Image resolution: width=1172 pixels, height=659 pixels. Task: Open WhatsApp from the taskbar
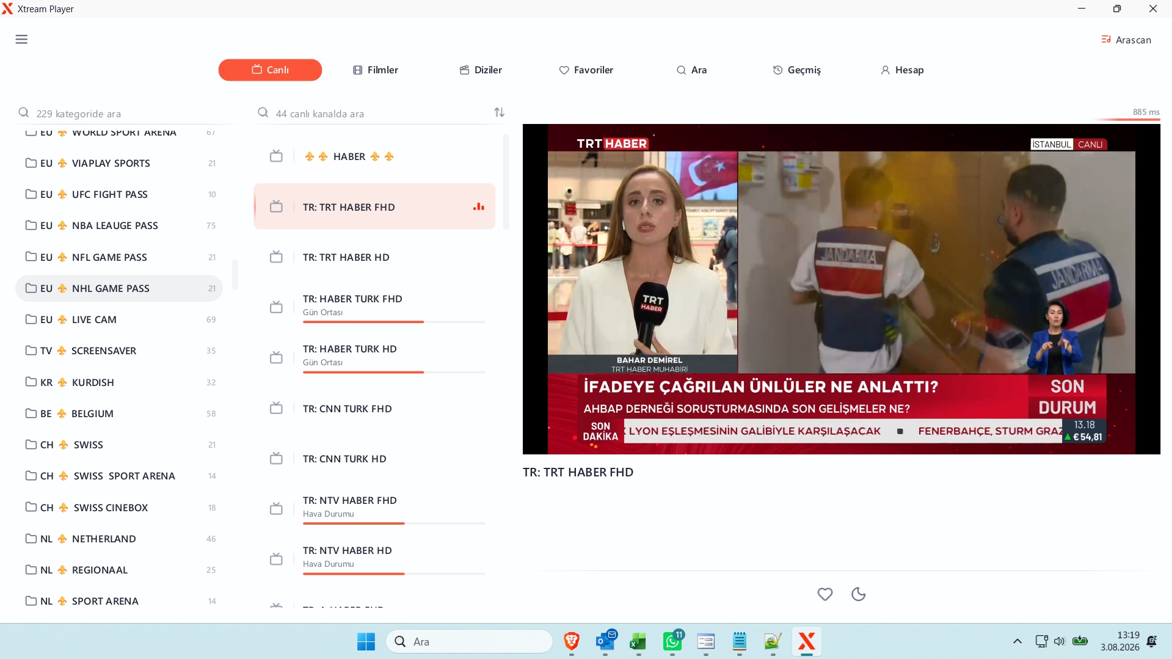click(x=672, y=641)
